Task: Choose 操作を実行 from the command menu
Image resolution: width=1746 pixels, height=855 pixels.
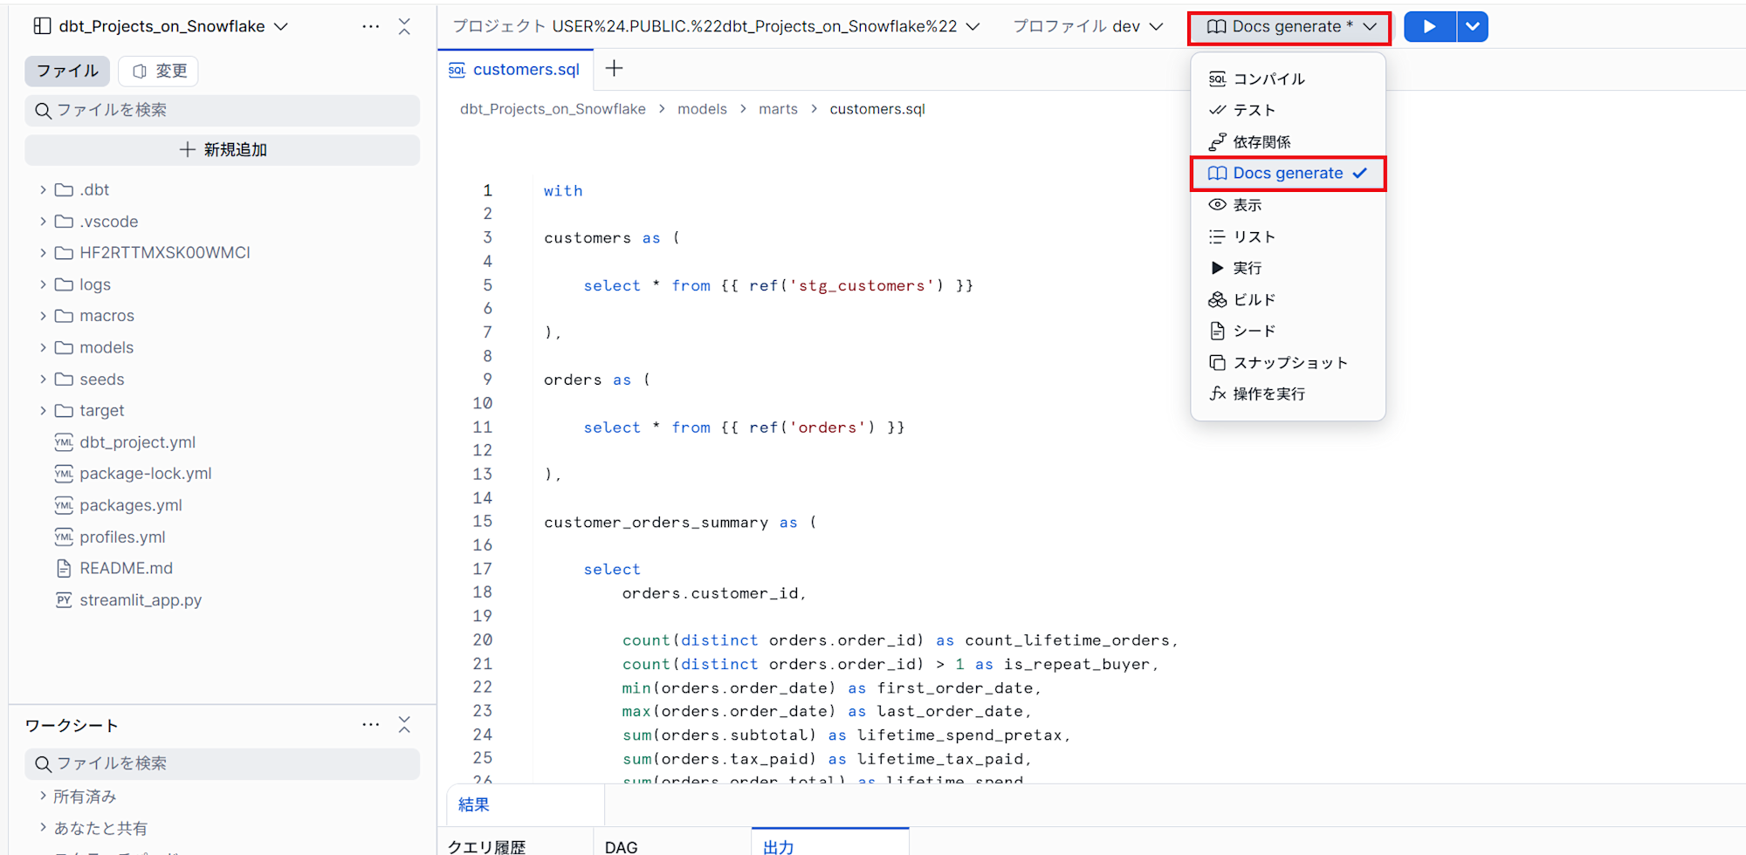Action: [x=1288, y=393]
